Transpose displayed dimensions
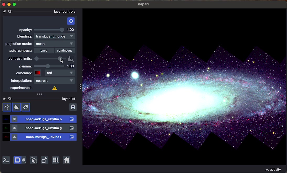The image size is (287, 173). [x=45, y=160]
